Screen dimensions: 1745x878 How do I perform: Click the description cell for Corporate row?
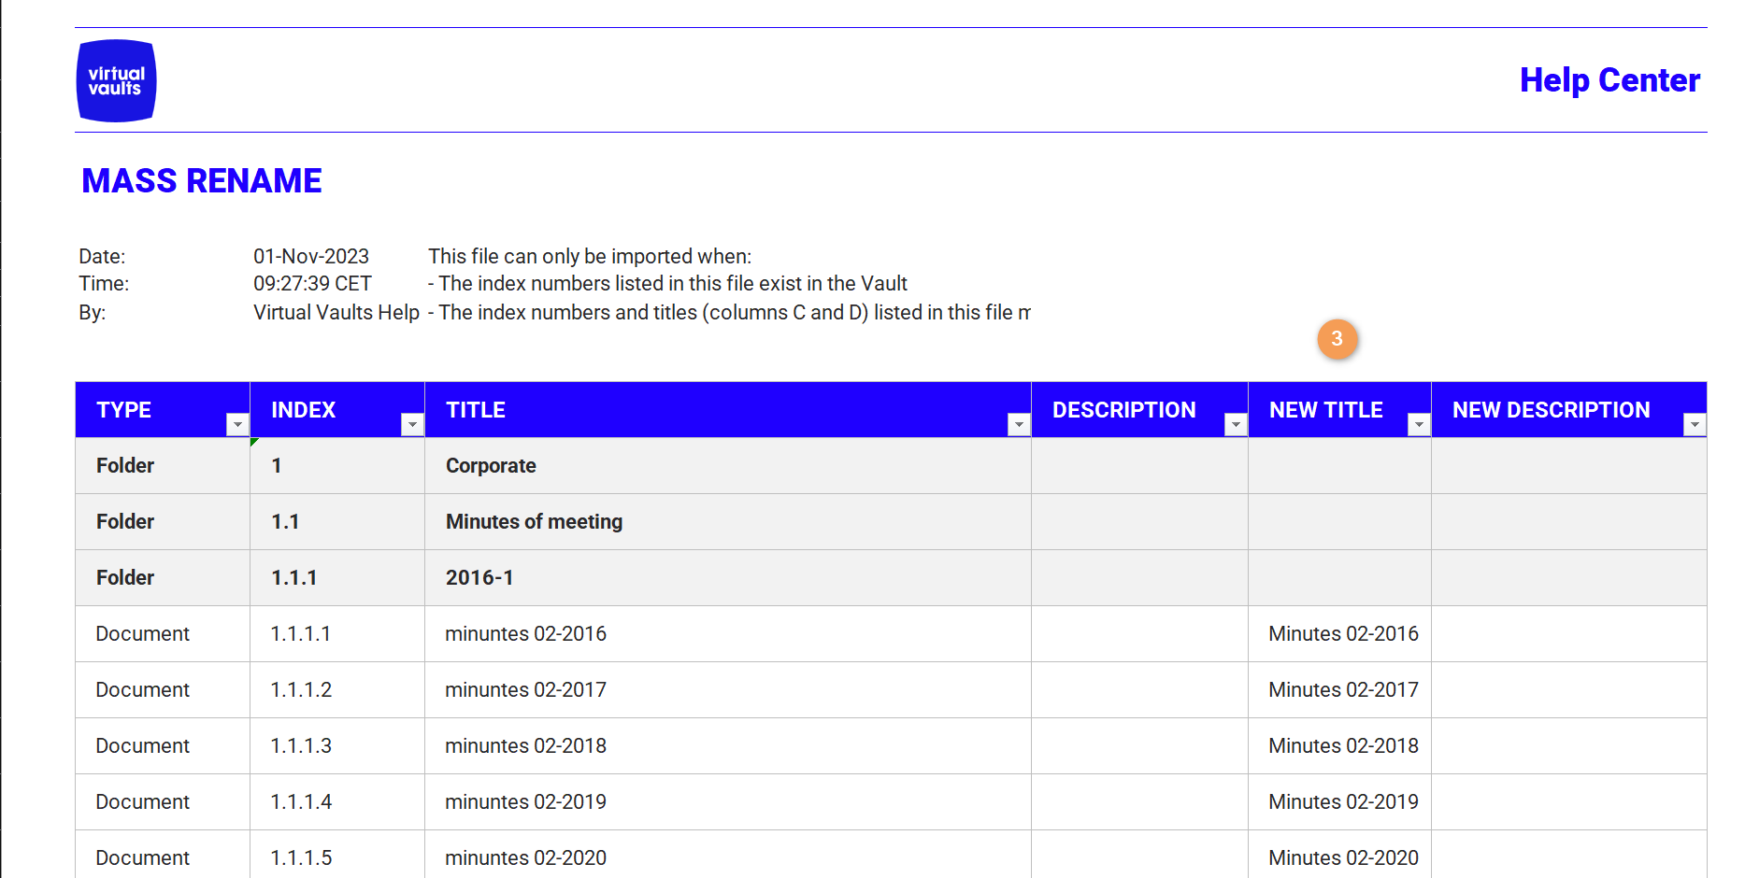1139,466
